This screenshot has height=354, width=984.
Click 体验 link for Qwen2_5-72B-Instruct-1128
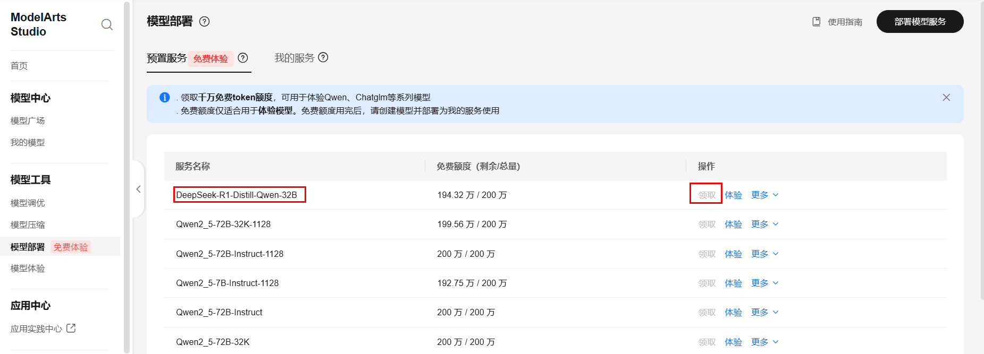pyautogui.click(x=733, y=254)
